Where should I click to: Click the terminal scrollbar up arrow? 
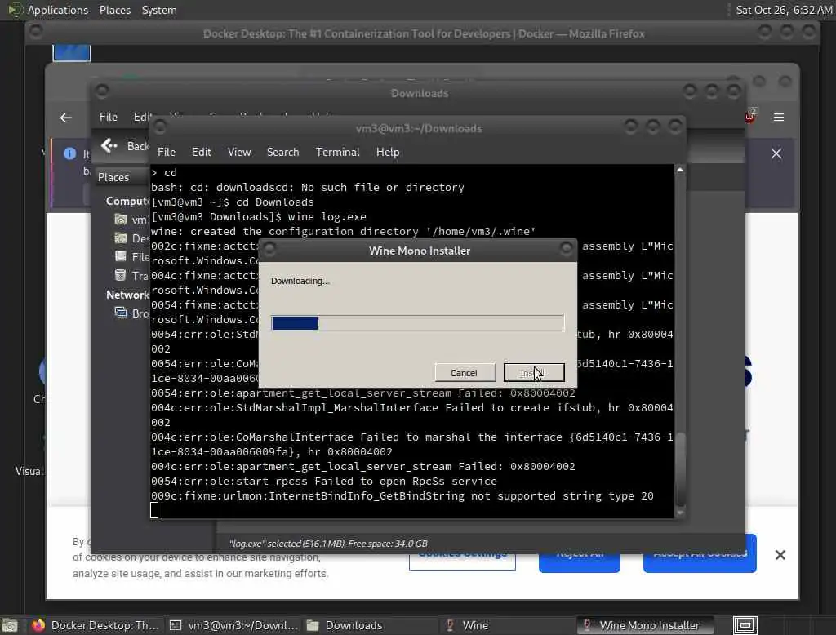click(680, 170)
